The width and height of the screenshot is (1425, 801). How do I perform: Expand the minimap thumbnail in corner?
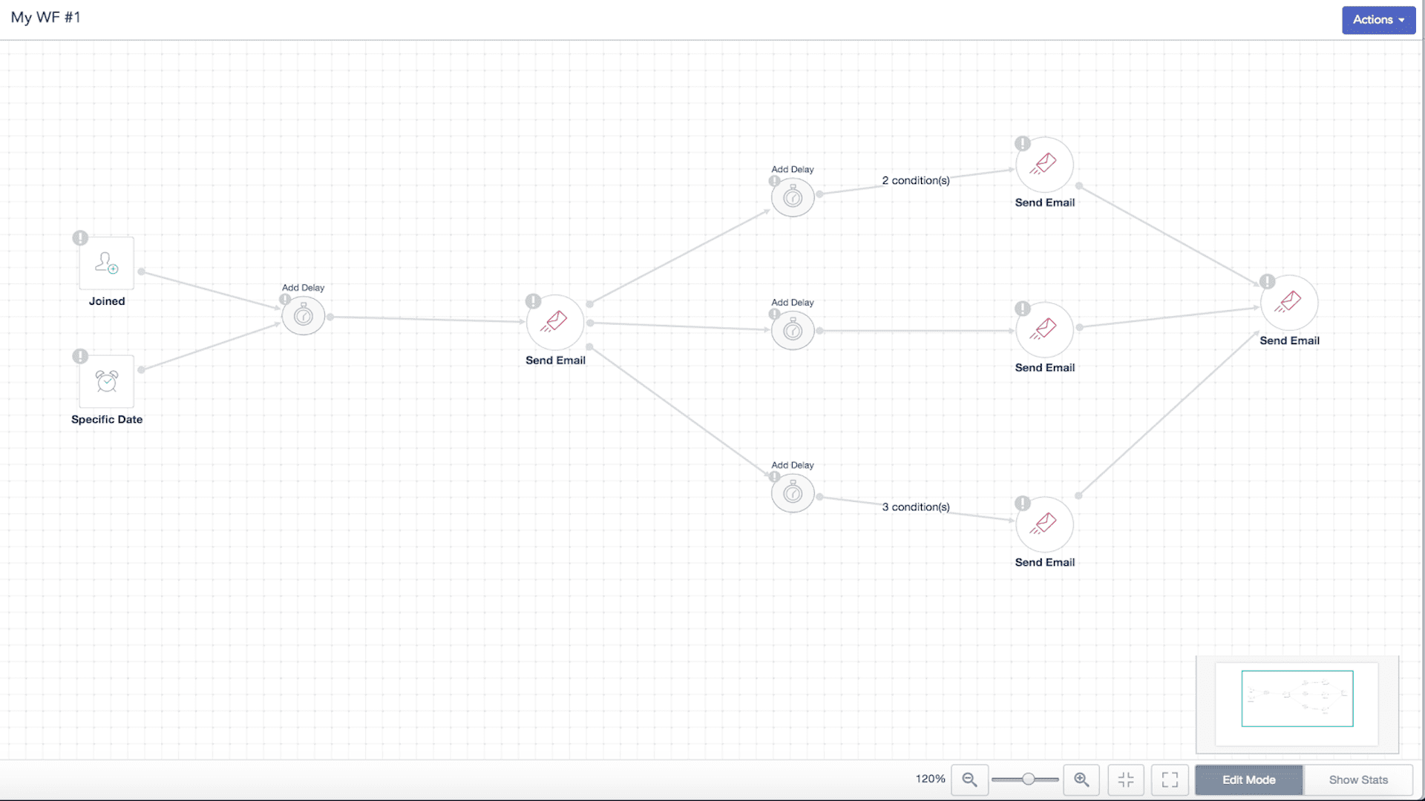click(x=1297, y=699)
